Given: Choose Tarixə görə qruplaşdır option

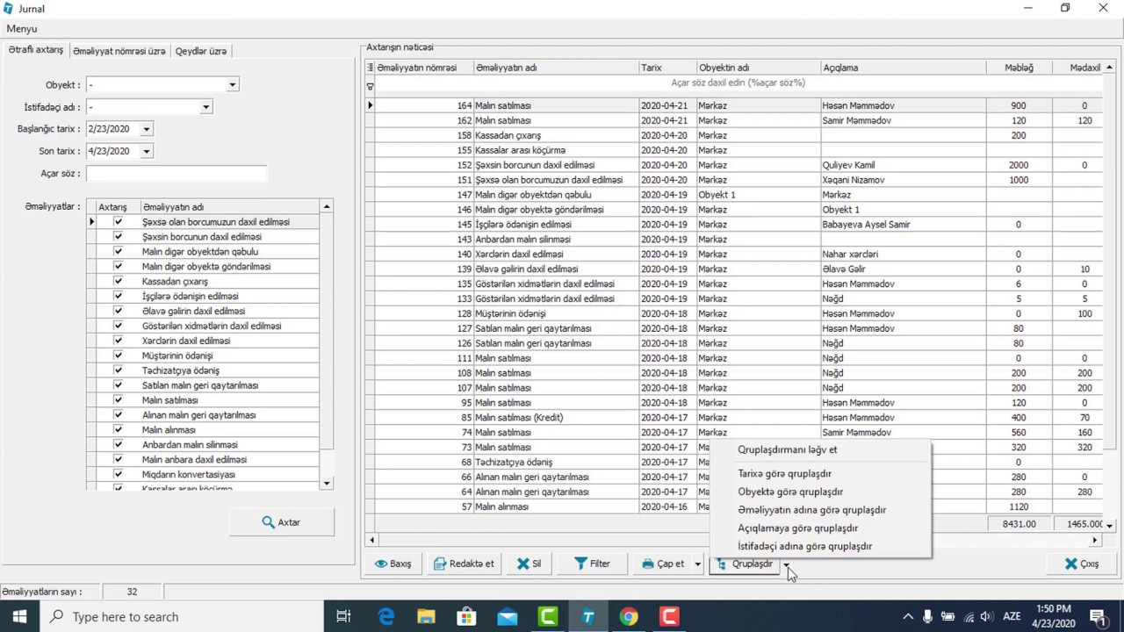Looking at the screenshot, I should [785, 474].
